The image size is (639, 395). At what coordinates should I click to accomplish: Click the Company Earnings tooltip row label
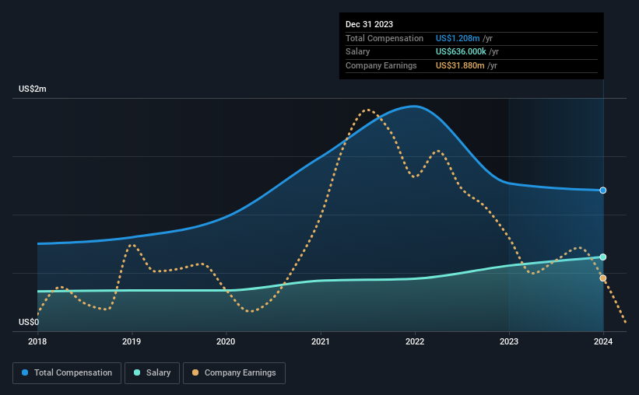pyautogui.click(x=381, y=65)
